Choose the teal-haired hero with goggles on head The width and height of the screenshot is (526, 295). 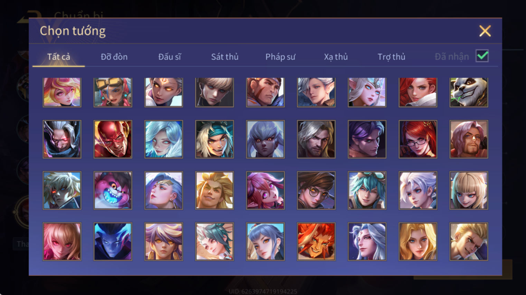(367, 190)
